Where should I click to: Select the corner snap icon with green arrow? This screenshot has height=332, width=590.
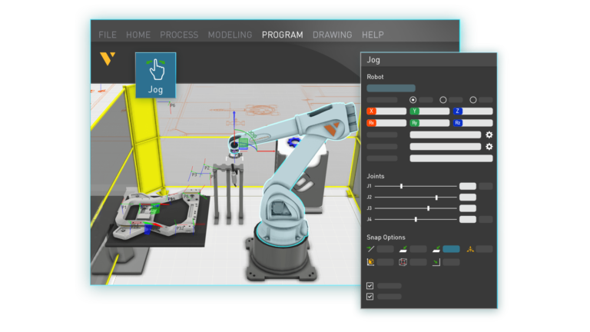click(x=436, y=262)
